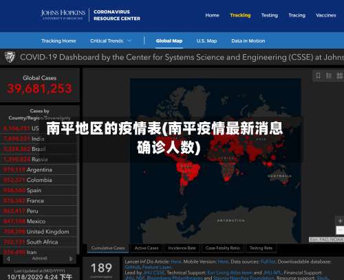Select United Kingdom in the country list

[x=39, y=232]
